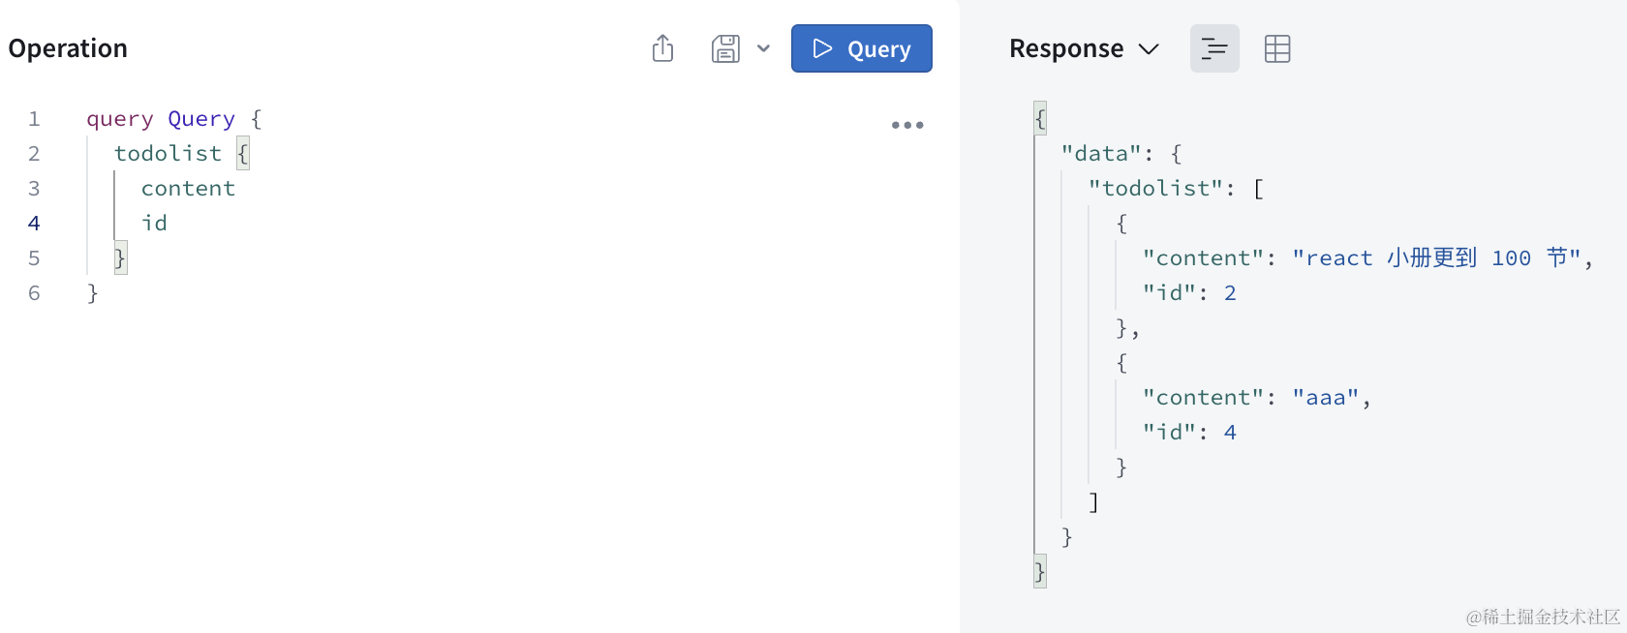Screen dimensions: 1627x633
Task: Click the content field in the query
Action: [x=188, y=189]
